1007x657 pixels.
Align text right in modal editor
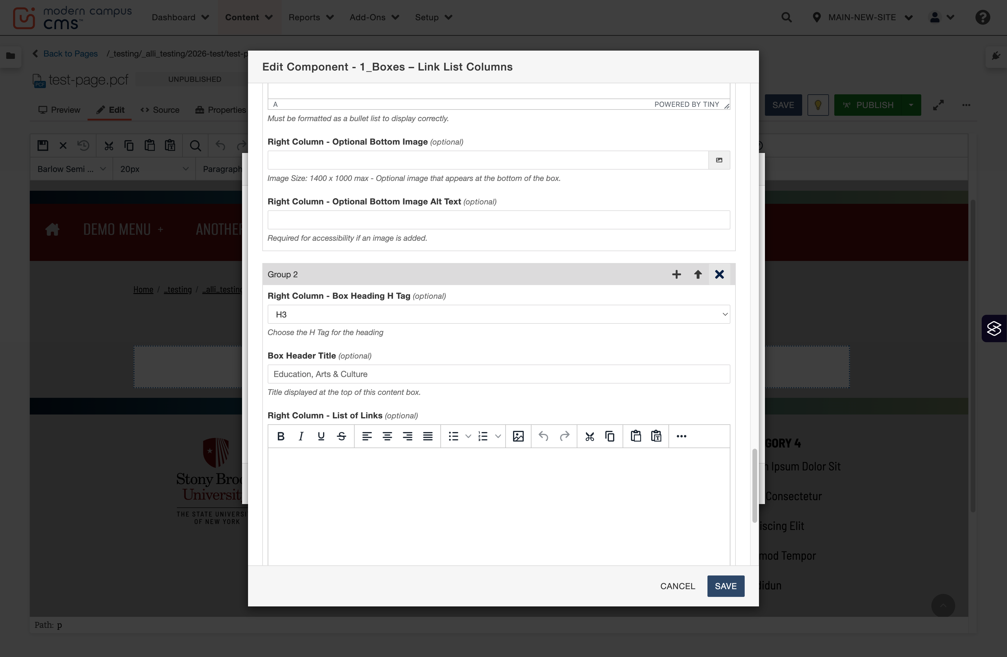point(407,436)
